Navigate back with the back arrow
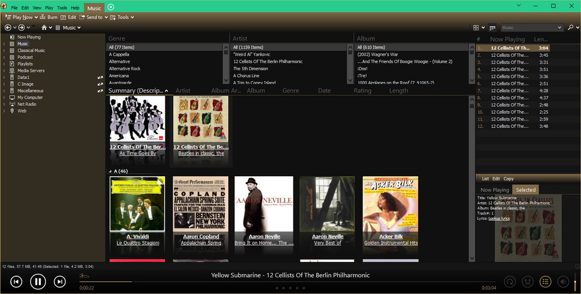This screenshot has width=581, height=294. point(8,27)
